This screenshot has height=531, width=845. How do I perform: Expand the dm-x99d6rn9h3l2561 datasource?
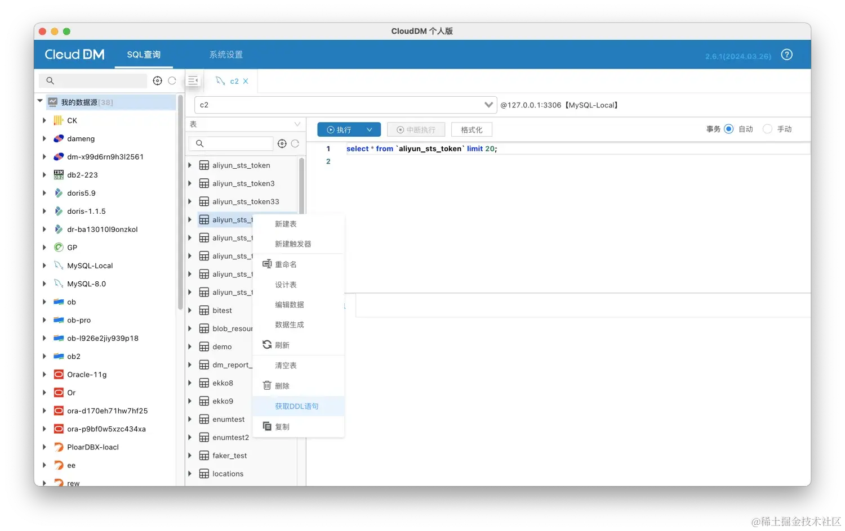click(x=45, y=157)
